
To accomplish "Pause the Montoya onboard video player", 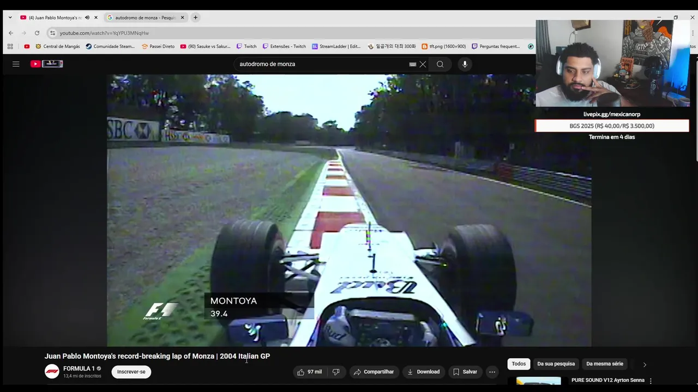I will pos(349,210).
